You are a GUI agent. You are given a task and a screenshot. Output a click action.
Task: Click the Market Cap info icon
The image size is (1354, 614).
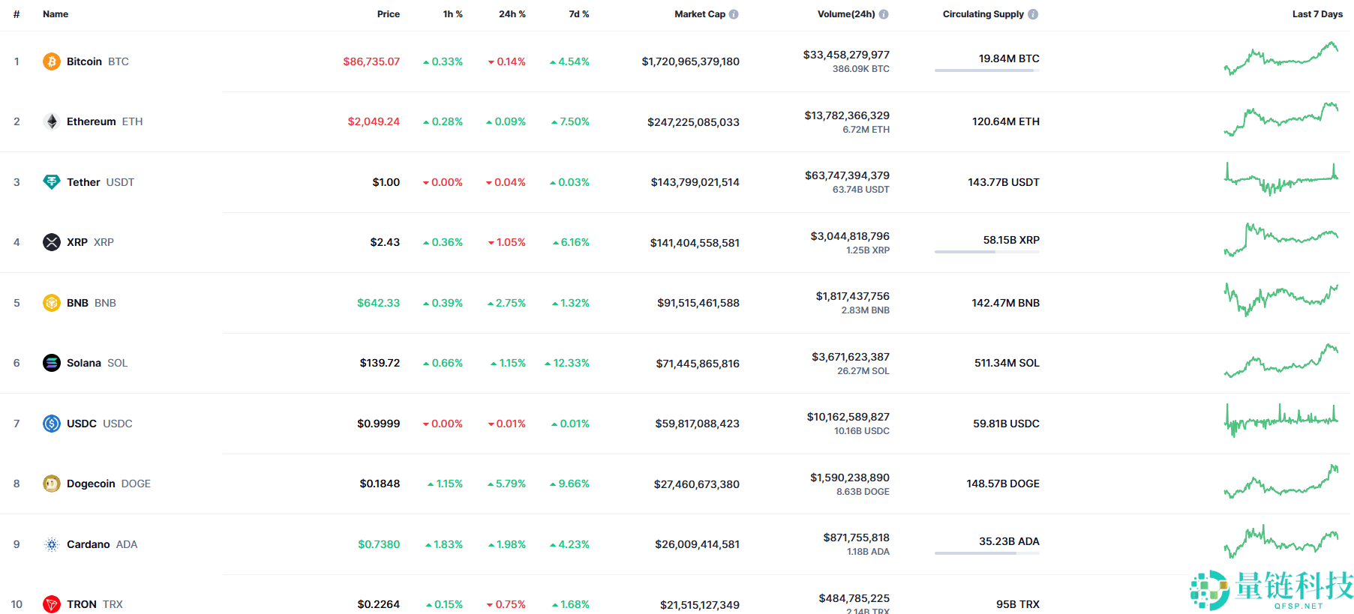point(734,14)
